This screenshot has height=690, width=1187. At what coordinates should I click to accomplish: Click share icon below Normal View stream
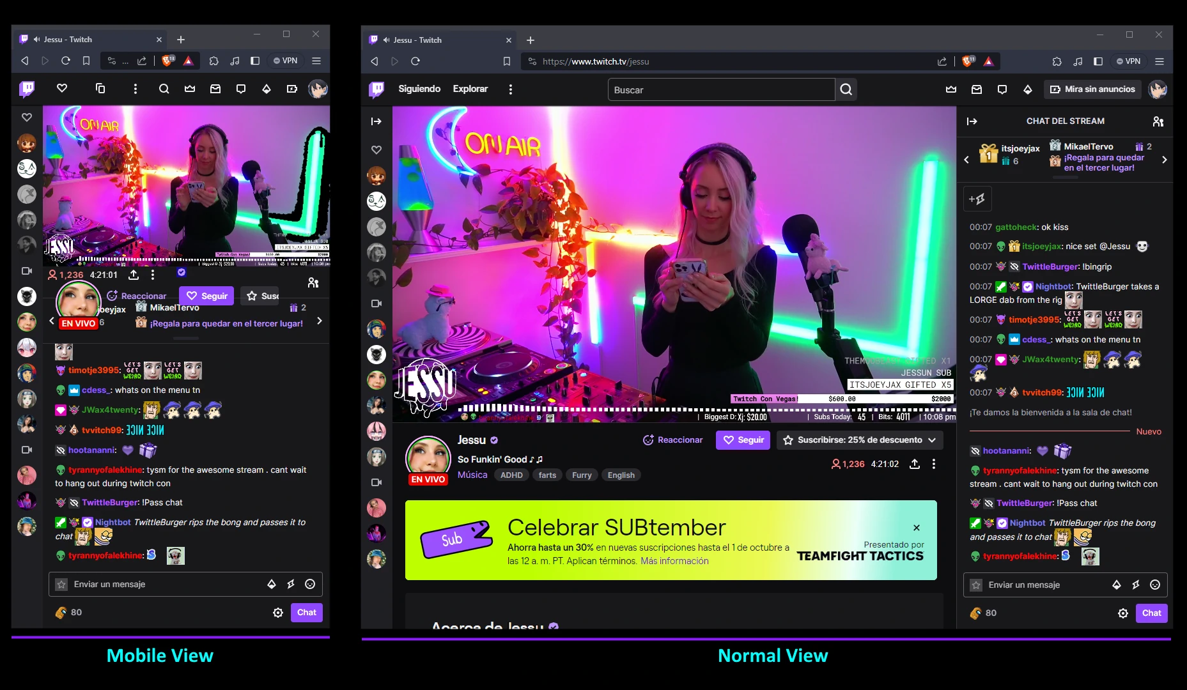coord(915,464)
